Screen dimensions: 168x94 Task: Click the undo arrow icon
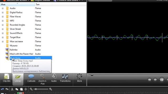[x=2, y=89]
